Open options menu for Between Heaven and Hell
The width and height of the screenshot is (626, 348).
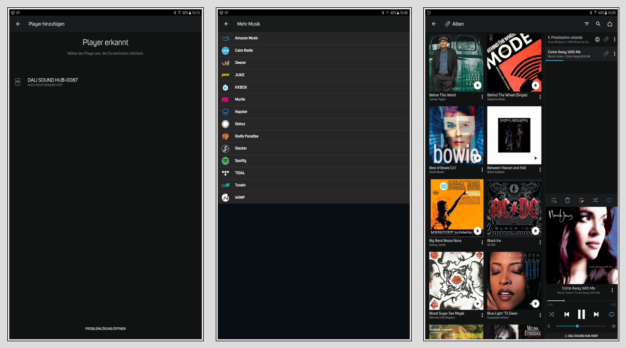click(x=540, y=170)
